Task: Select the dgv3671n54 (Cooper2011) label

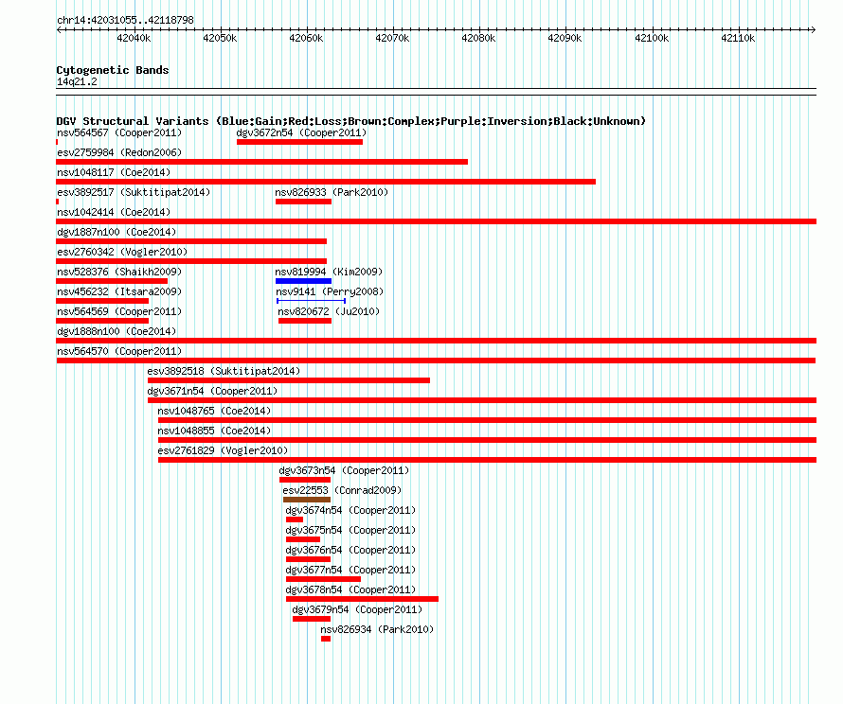Action: pos(212,391)
